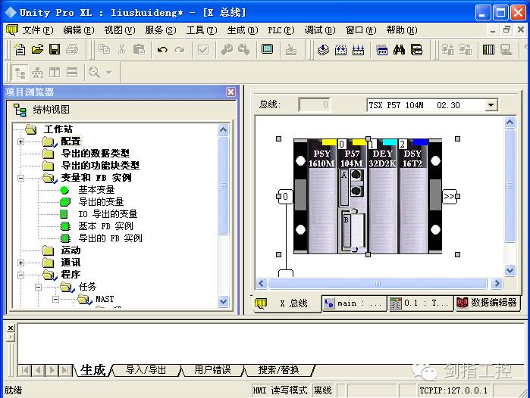Save the project with floppy icon

pos(55,50)
